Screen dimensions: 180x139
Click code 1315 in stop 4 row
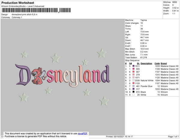[x=157, y=75]
